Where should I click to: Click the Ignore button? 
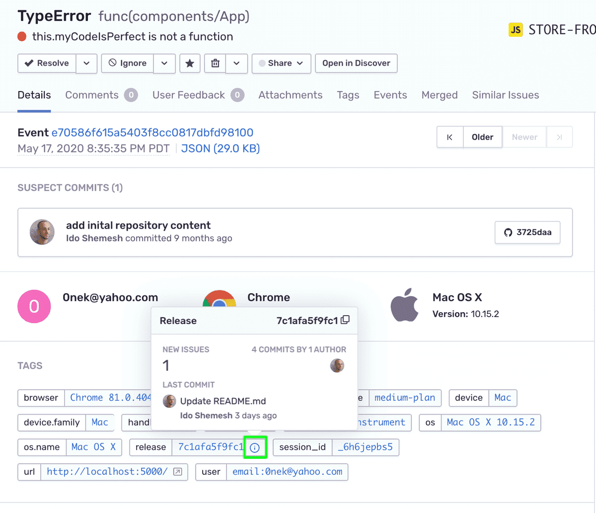pyautogui.click(x=127, y=63)
